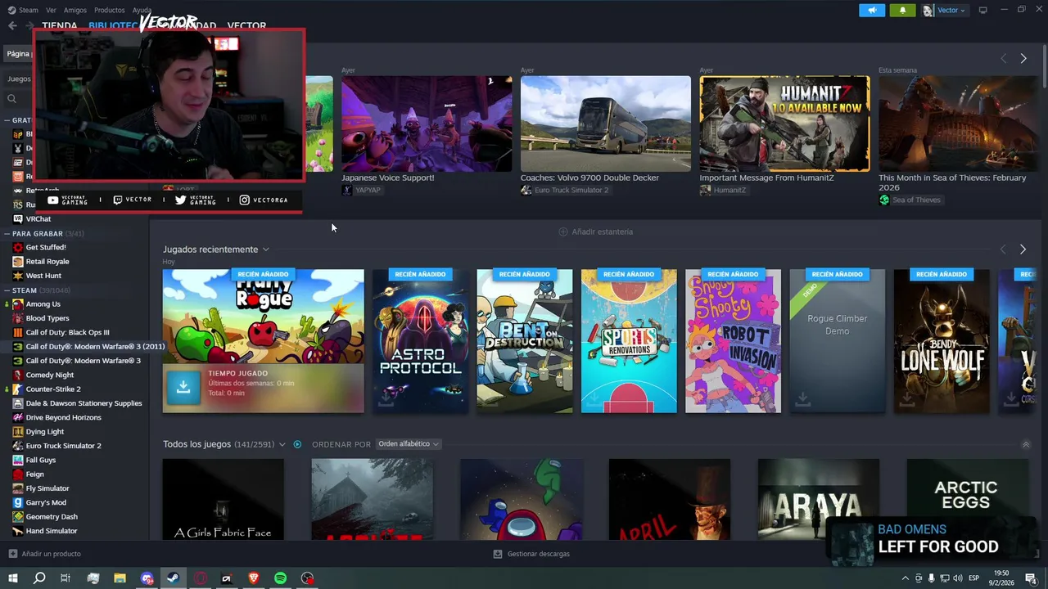
Task: Open the Shooty Shooty Robot Invasion cover
Action: [733, 341]
